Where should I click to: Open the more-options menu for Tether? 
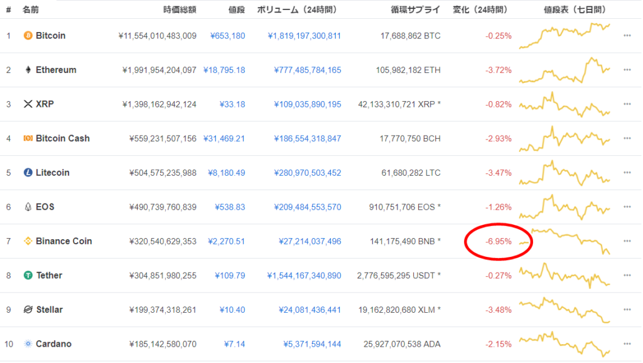point(627,275)
